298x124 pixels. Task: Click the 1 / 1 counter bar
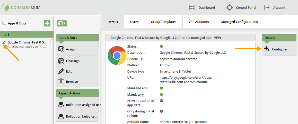click(x=27, y=34)
